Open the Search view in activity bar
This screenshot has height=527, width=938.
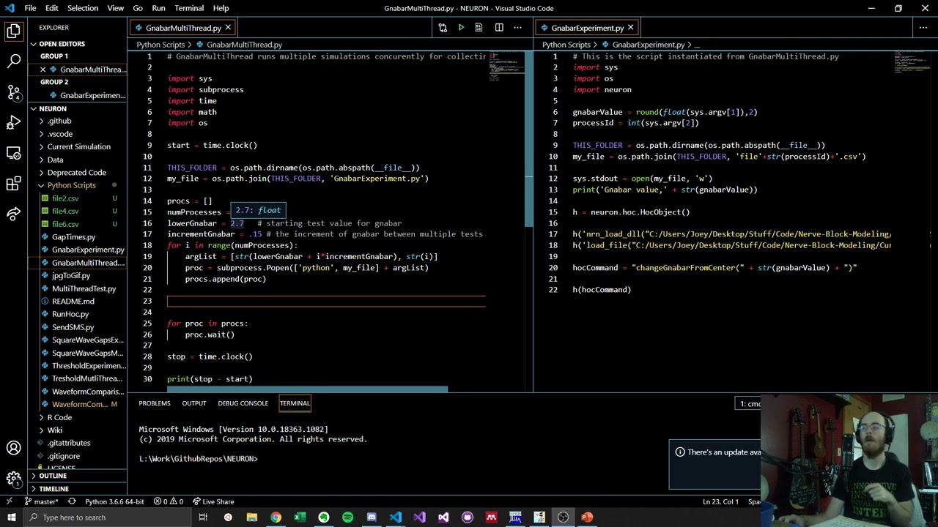point(13,61)
